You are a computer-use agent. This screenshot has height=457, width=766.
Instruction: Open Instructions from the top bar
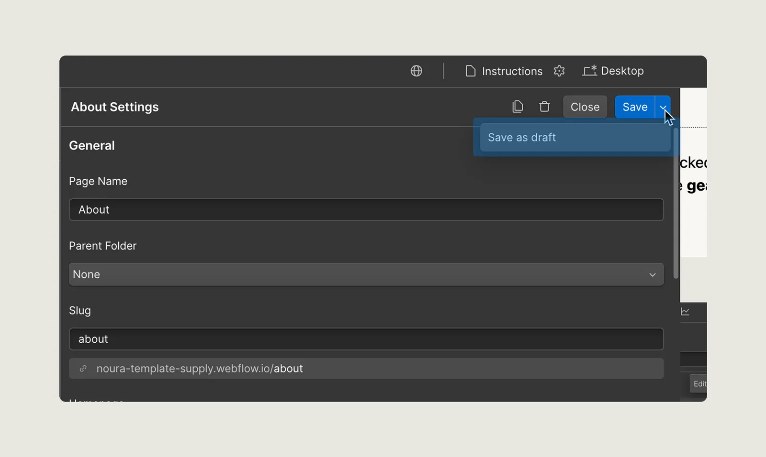[x=512, y=71]
